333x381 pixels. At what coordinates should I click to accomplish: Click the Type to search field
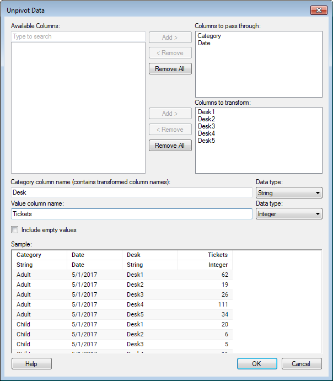[x=78, y=36]
